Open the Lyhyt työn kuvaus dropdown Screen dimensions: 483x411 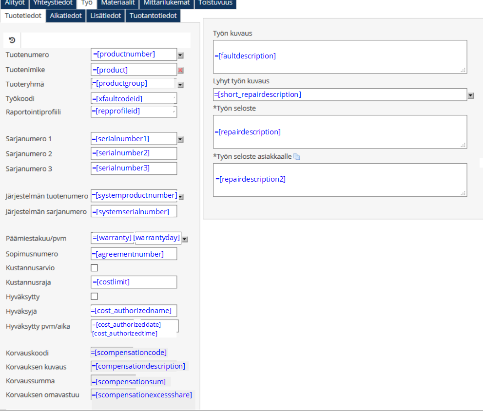click(471, 95)
